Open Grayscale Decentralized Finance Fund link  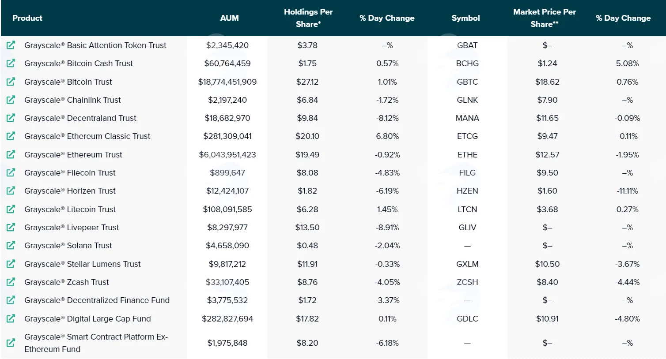(x=97, y=300)
